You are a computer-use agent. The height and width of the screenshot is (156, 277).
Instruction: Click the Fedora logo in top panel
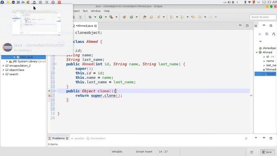click(2, 2)
